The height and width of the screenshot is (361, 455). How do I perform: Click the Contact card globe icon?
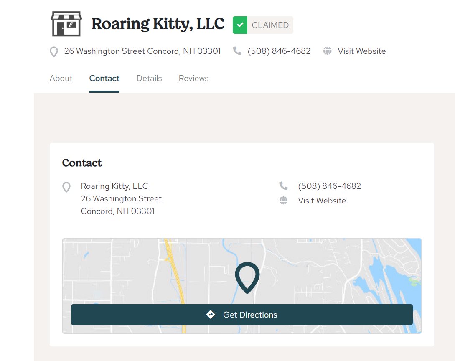[x=283, y=201]
